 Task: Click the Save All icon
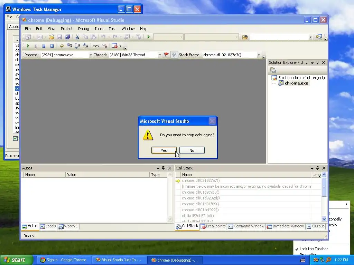[x=67, y=37]
